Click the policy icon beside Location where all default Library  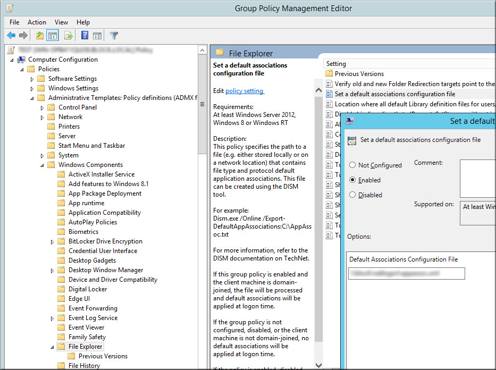point(329,104)
